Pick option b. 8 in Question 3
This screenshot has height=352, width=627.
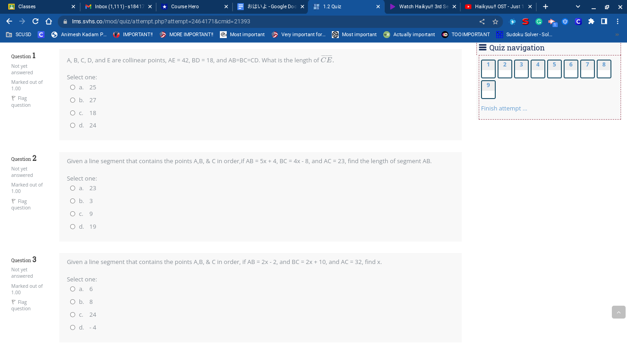pos(73,302)
